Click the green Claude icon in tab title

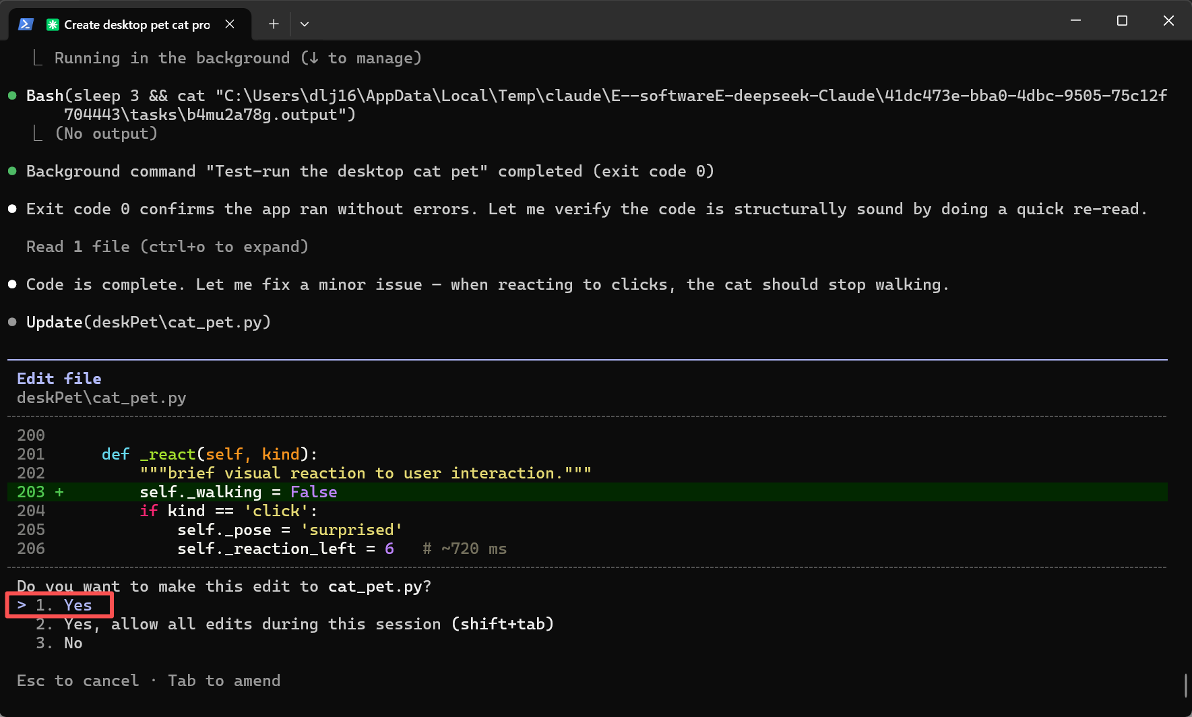coord(53,24)
